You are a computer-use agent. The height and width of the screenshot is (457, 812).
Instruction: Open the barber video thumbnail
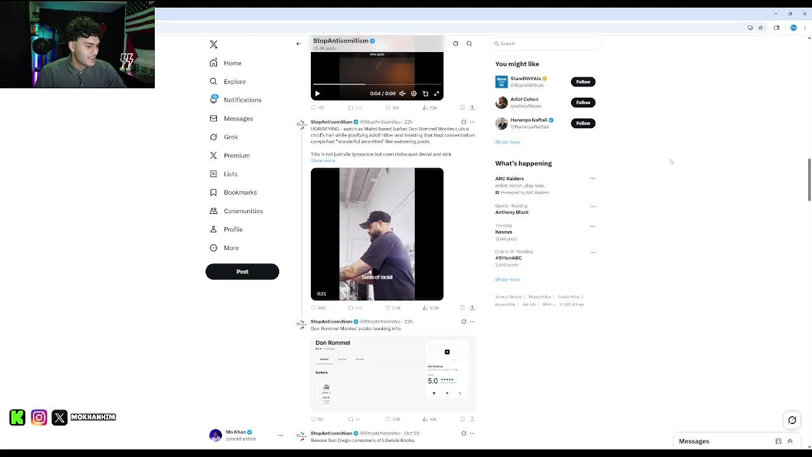[x=377, y=234]
